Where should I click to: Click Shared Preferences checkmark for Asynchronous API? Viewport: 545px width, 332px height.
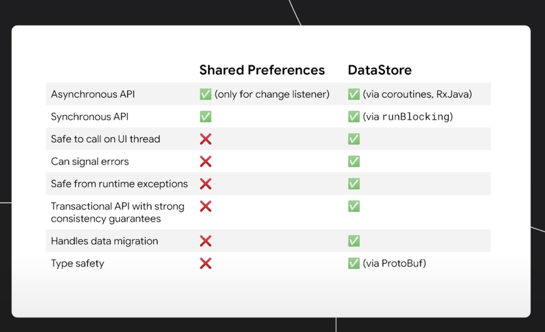point(206,94)
